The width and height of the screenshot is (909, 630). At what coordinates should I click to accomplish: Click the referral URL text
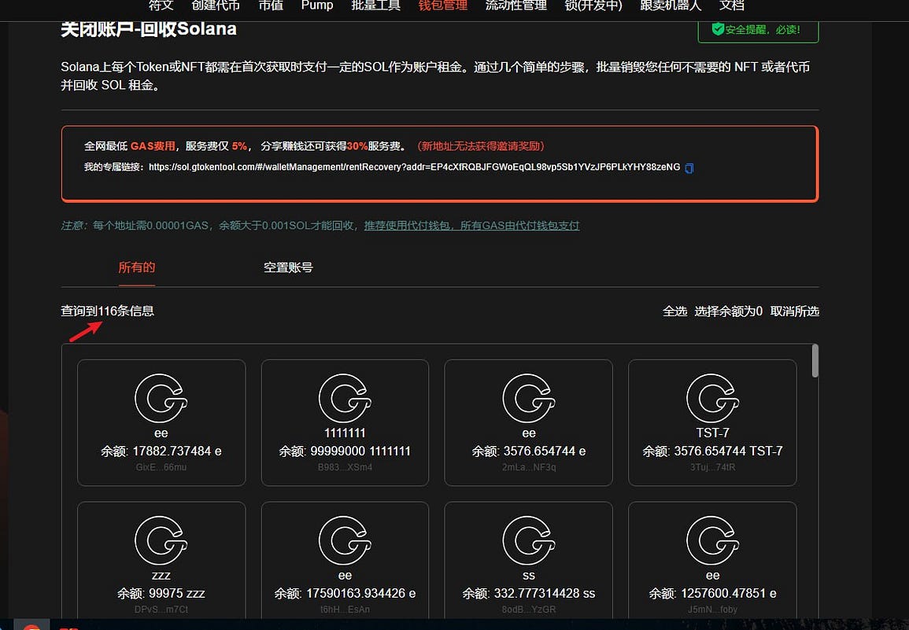coord(415,167)
